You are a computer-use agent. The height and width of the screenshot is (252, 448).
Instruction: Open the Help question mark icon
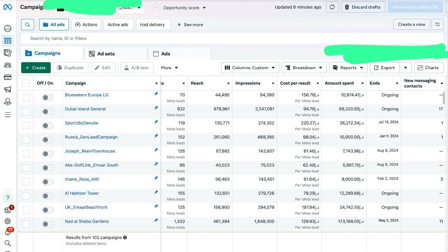pos(8,198)
